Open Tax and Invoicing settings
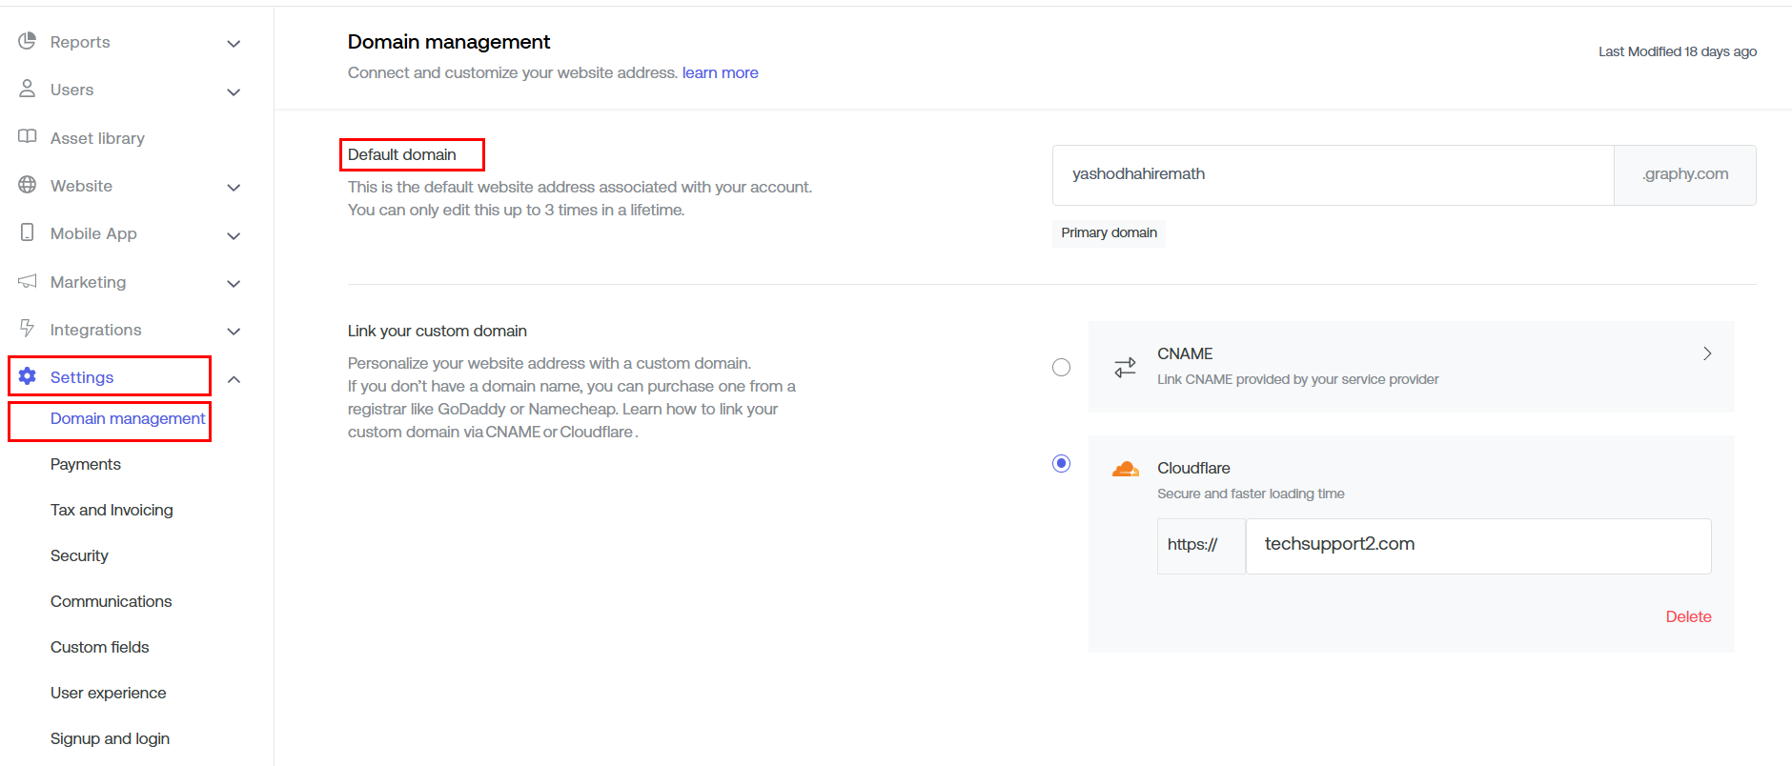 pyautogui.click(x=112, y=510)
